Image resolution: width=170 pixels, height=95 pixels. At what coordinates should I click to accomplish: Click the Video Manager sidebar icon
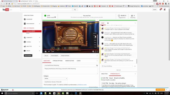25,23
